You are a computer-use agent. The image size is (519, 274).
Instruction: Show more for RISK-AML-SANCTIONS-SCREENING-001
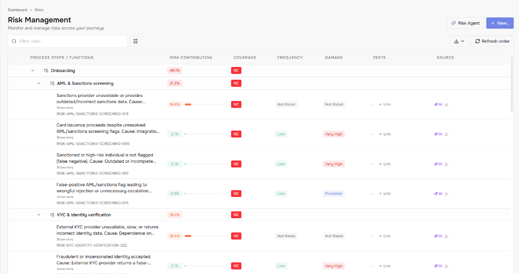pos(65,167)
